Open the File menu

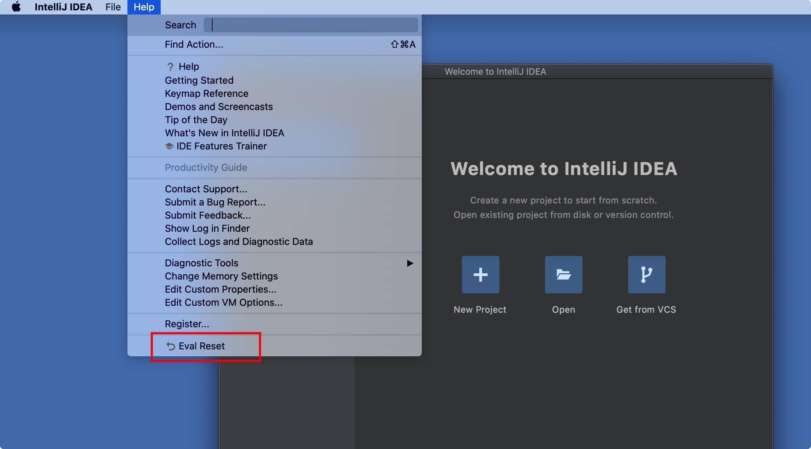tap(113, 7)
